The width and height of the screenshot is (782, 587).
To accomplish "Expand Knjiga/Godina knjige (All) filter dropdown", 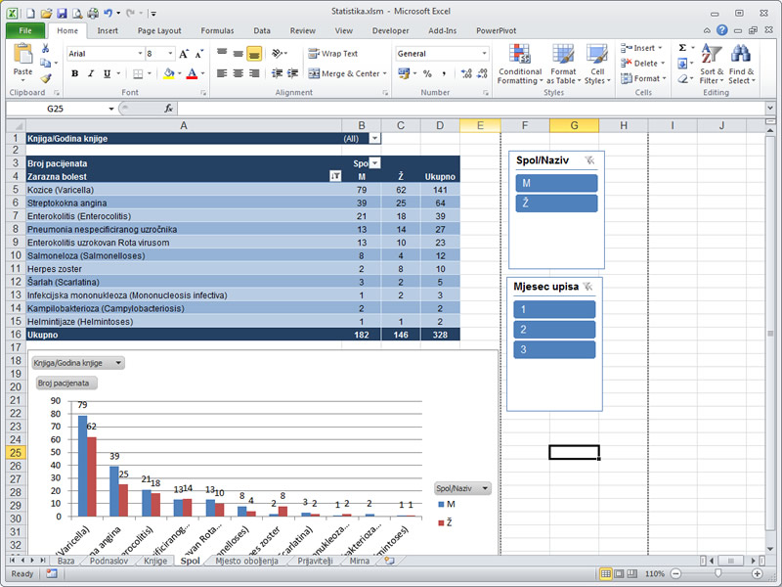I will [374, 139].
